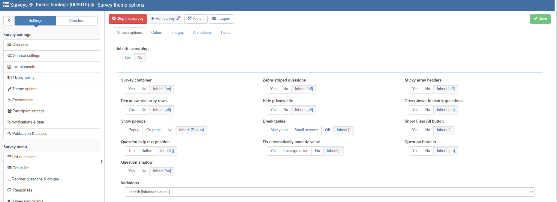The height and width of the screenshot is (202, 557).
Task: Click the Save button
Action: tap(540, 19)
